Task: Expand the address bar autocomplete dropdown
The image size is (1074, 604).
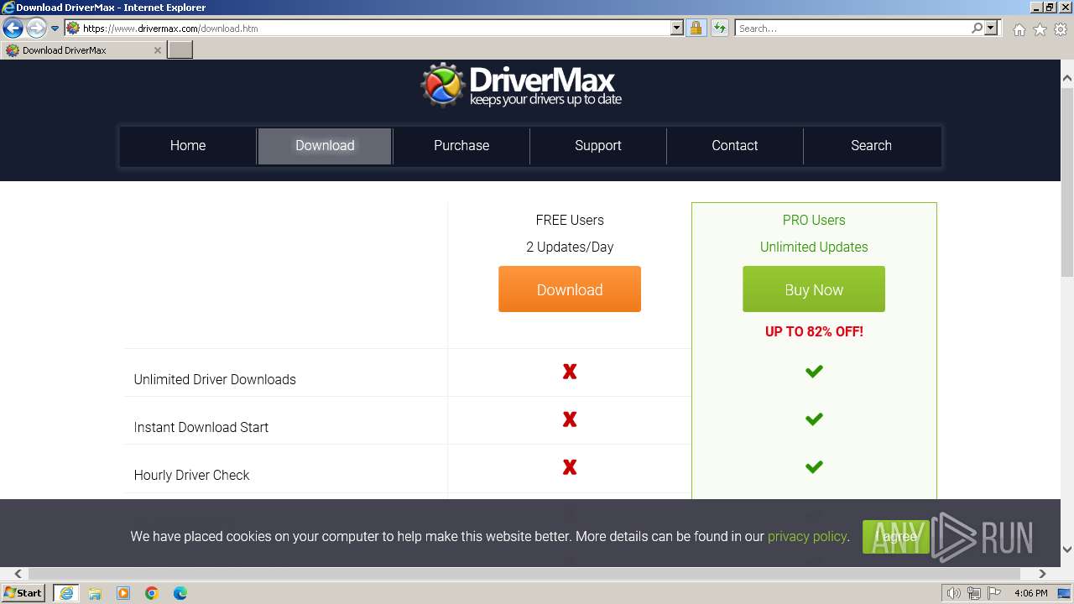Action: 677,28
